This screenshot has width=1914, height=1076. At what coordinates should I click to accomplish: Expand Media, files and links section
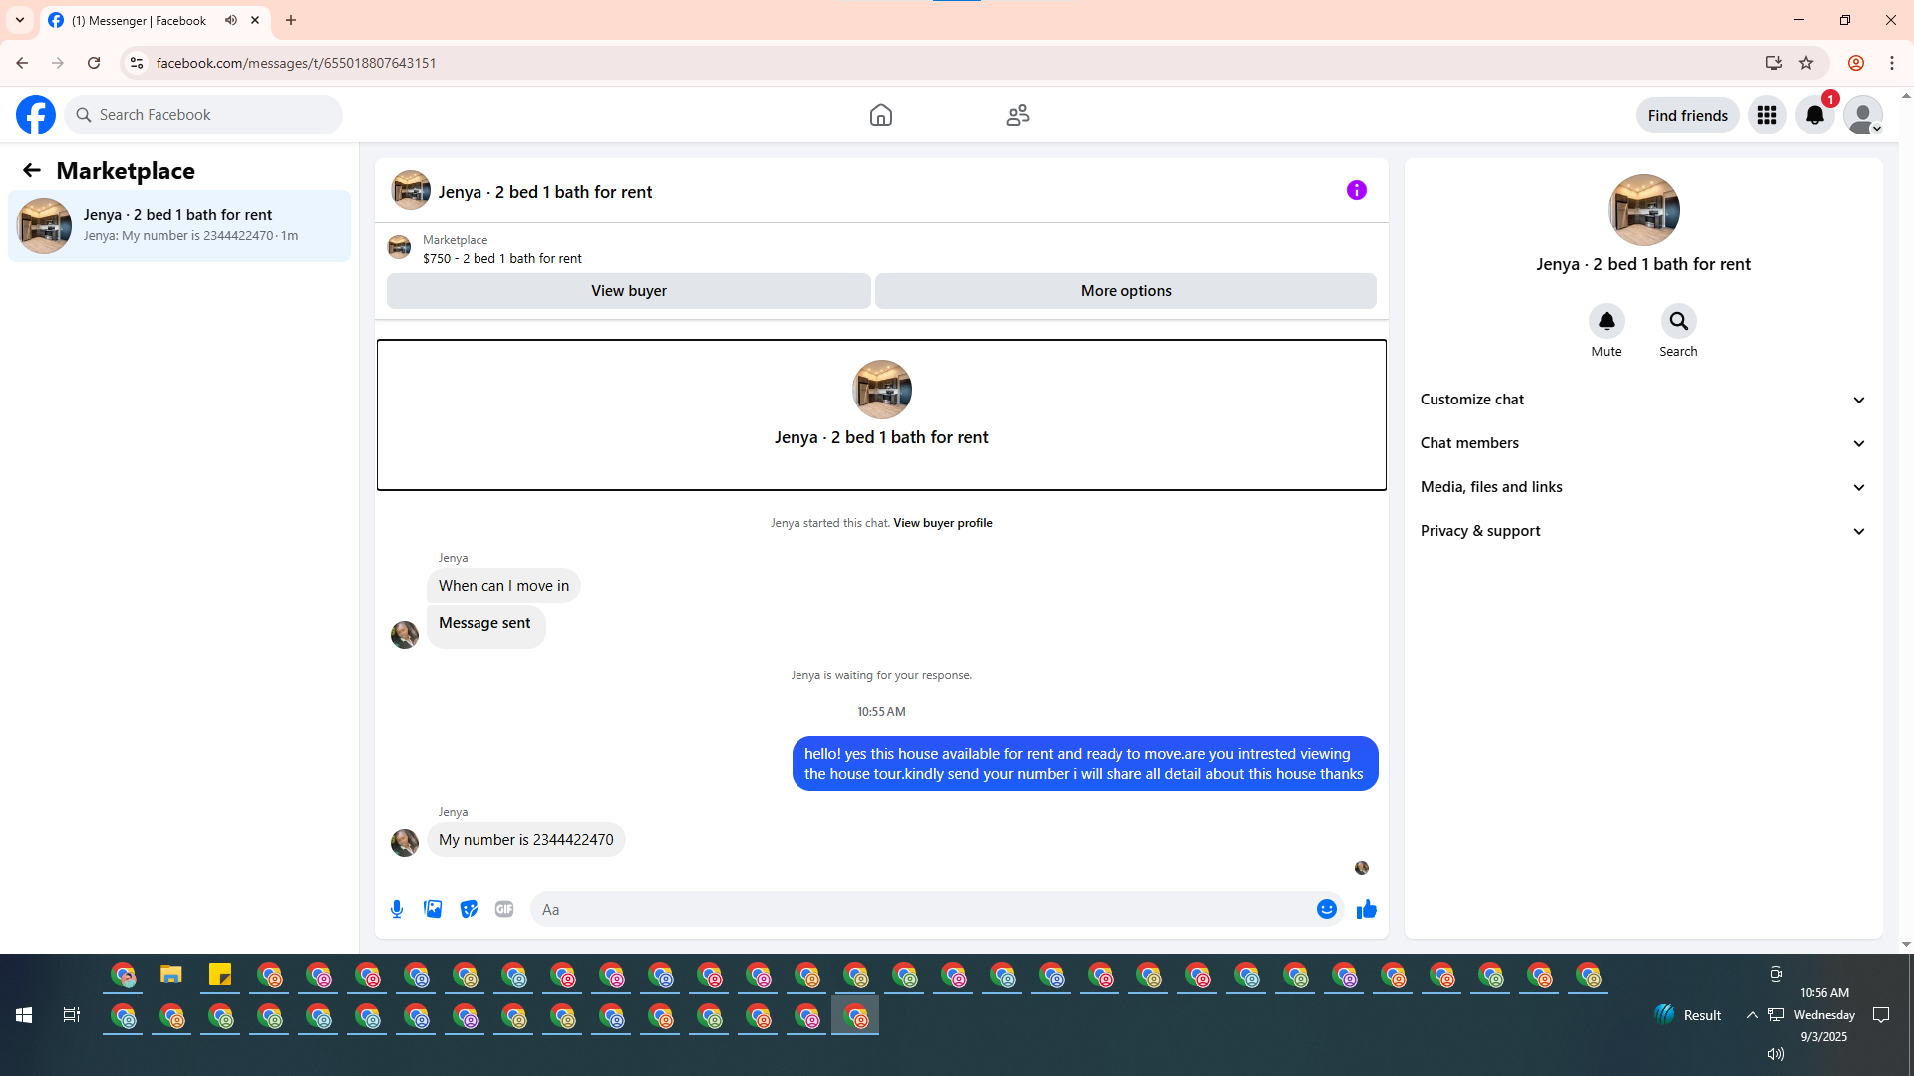coord(1643,487)
